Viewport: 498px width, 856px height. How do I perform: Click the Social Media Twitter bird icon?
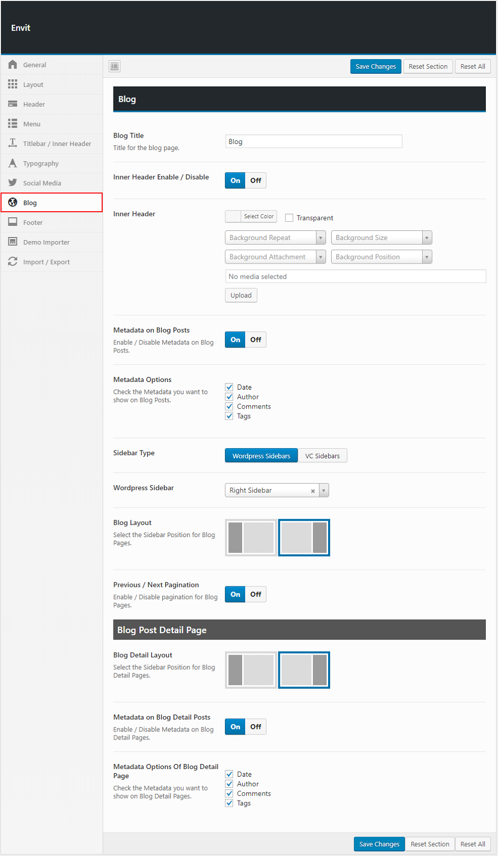coord(13,183)
